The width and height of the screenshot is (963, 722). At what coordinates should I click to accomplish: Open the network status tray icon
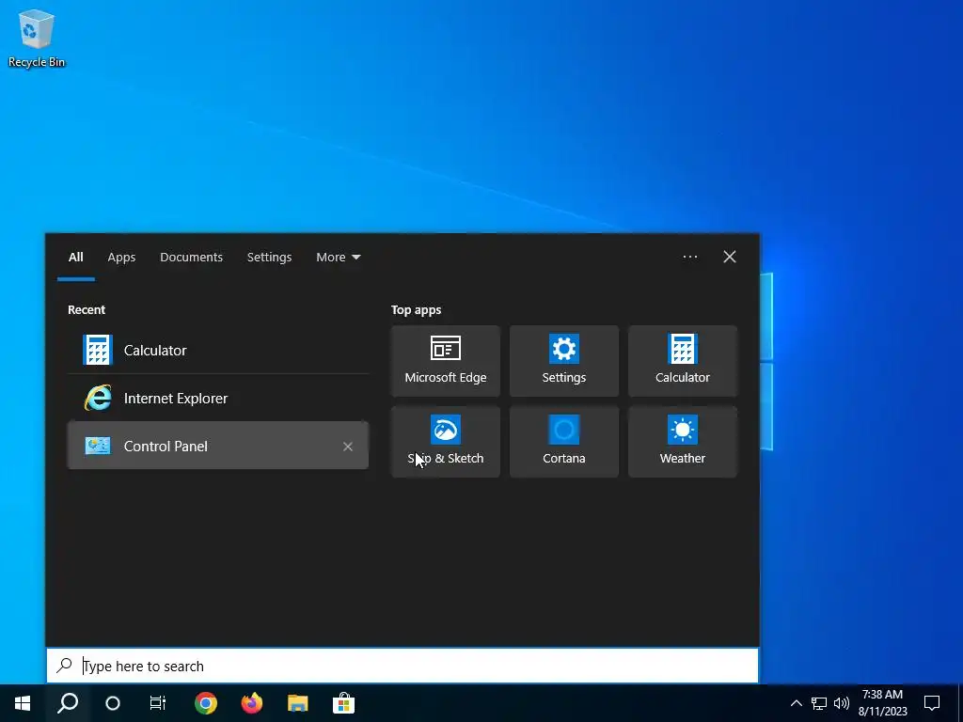tap(819, 703)
